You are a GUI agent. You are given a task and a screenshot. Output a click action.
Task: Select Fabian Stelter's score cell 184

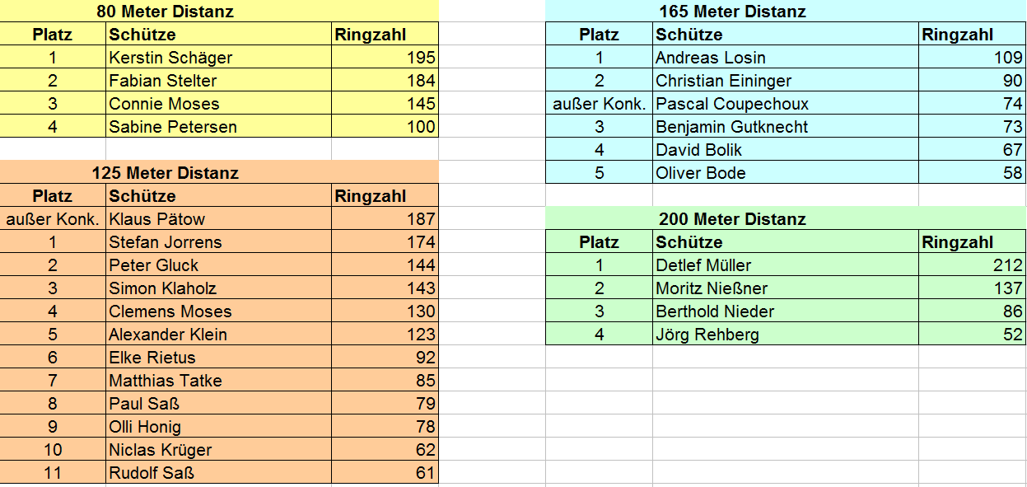[385, 80]
